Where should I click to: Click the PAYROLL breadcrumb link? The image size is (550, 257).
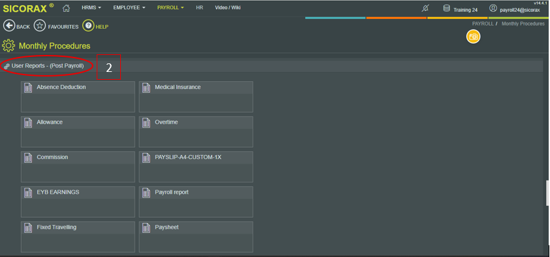pos(483,24)
